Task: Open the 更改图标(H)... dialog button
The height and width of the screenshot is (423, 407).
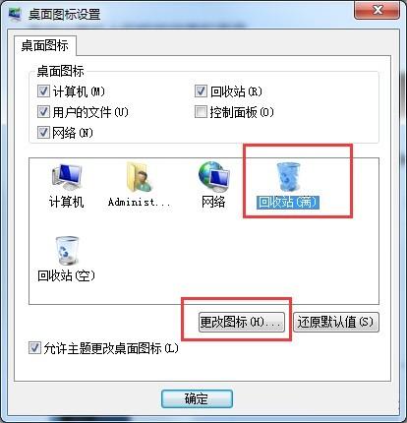Action: tap(242, 323)
